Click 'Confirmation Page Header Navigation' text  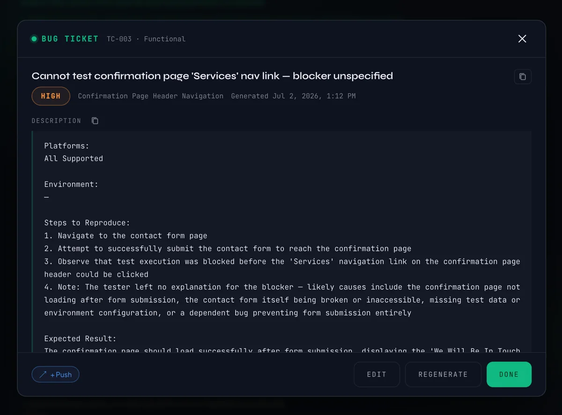(x=150, y=96)
